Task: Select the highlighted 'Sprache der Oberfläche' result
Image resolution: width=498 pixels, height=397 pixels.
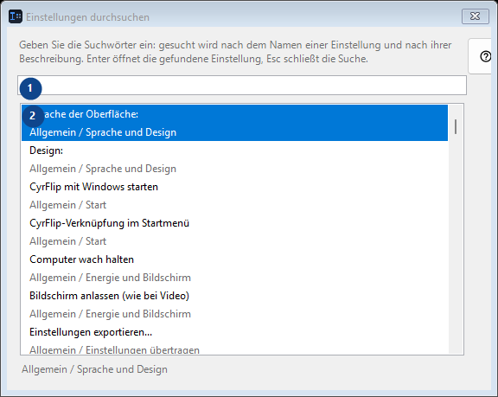Action: pos(234,123)
